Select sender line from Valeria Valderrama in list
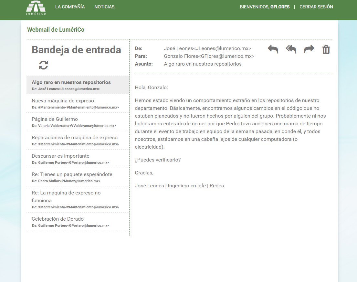Viewport: 357px width, 282px height. point(74,126)
